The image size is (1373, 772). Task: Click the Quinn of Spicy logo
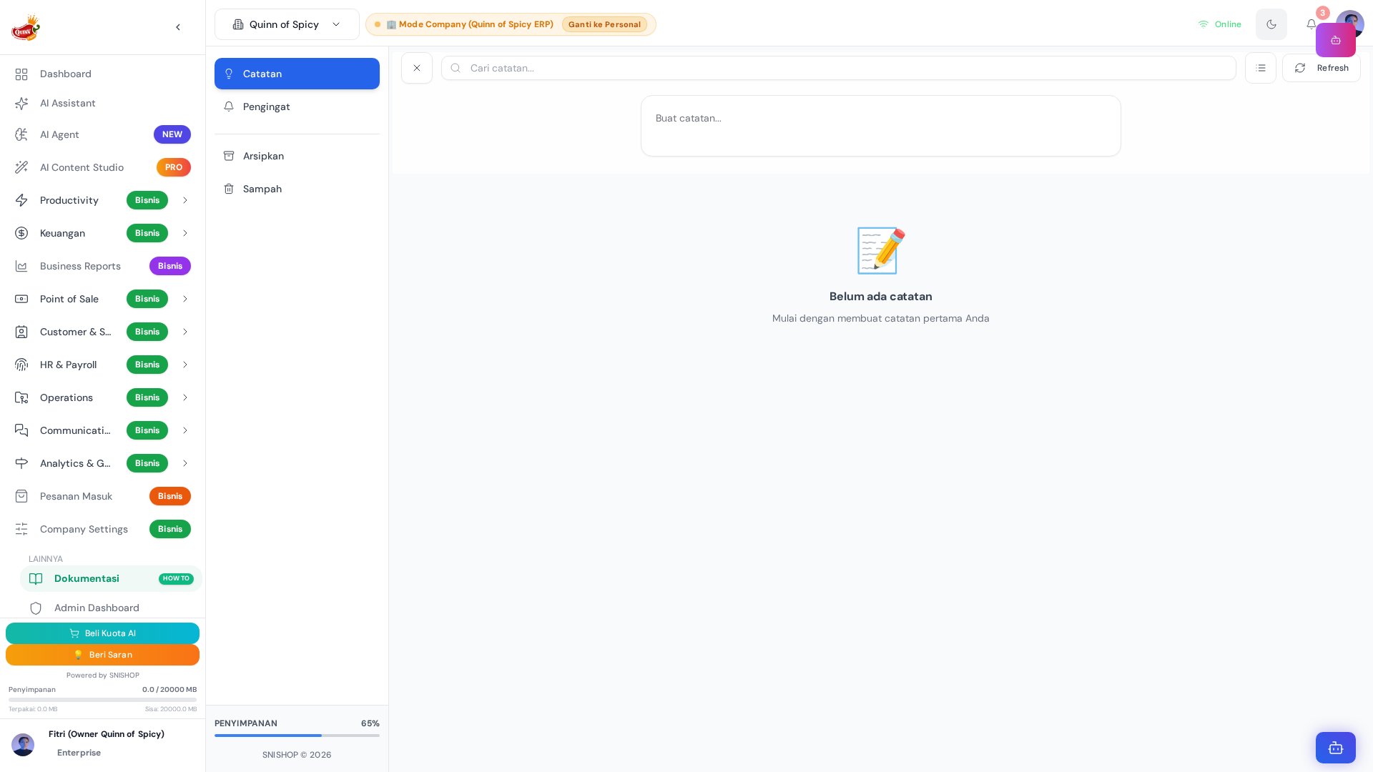click(26, 27)
